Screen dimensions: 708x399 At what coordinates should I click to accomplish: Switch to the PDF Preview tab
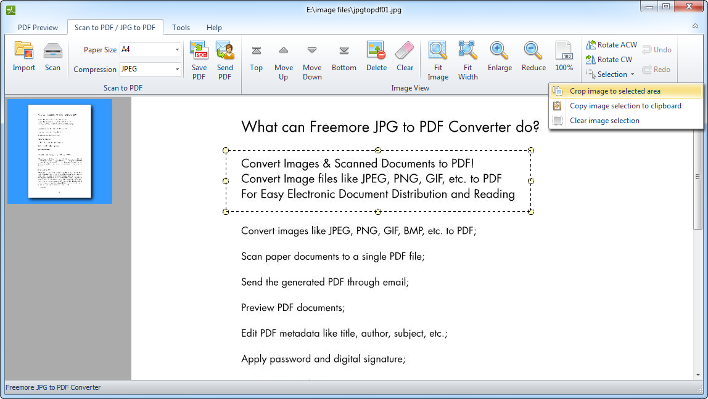point(38,28)
